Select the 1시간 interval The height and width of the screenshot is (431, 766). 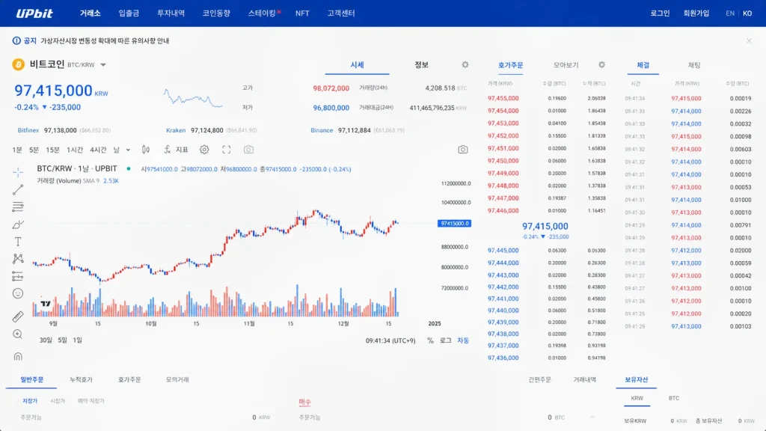tap(75, 150)
